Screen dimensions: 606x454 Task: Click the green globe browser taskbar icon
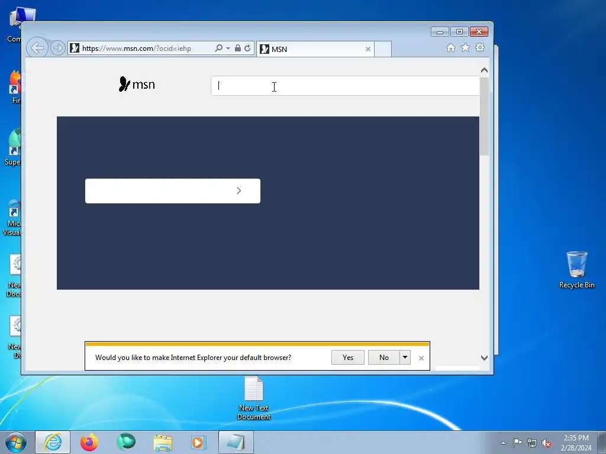(126, 442)
